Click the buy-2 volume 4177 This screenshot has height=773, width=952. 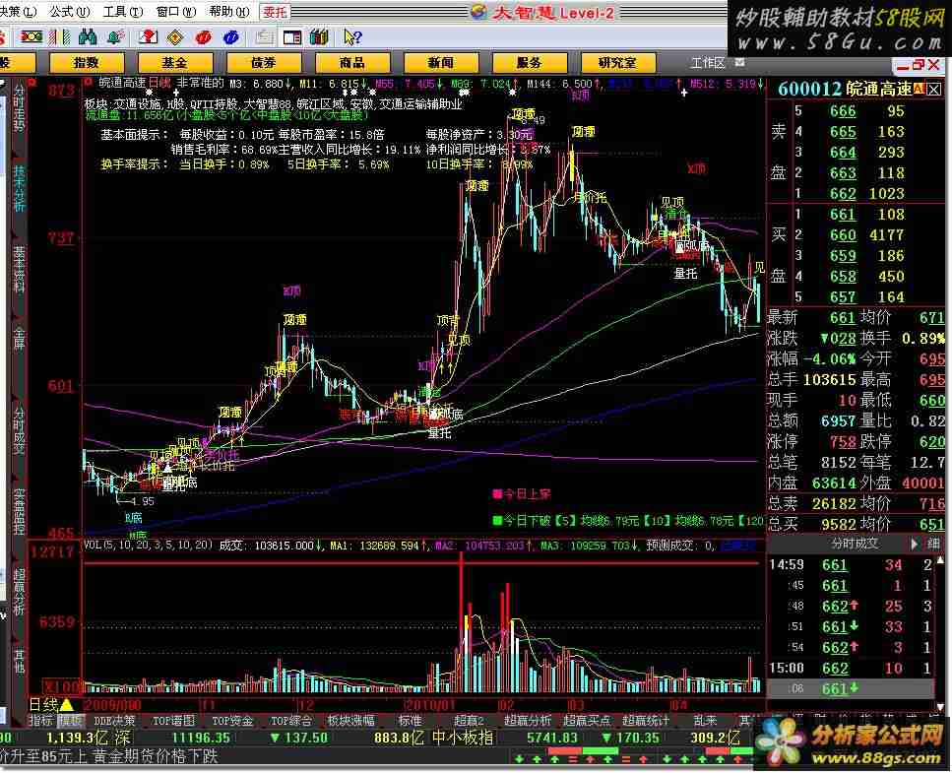886,234
